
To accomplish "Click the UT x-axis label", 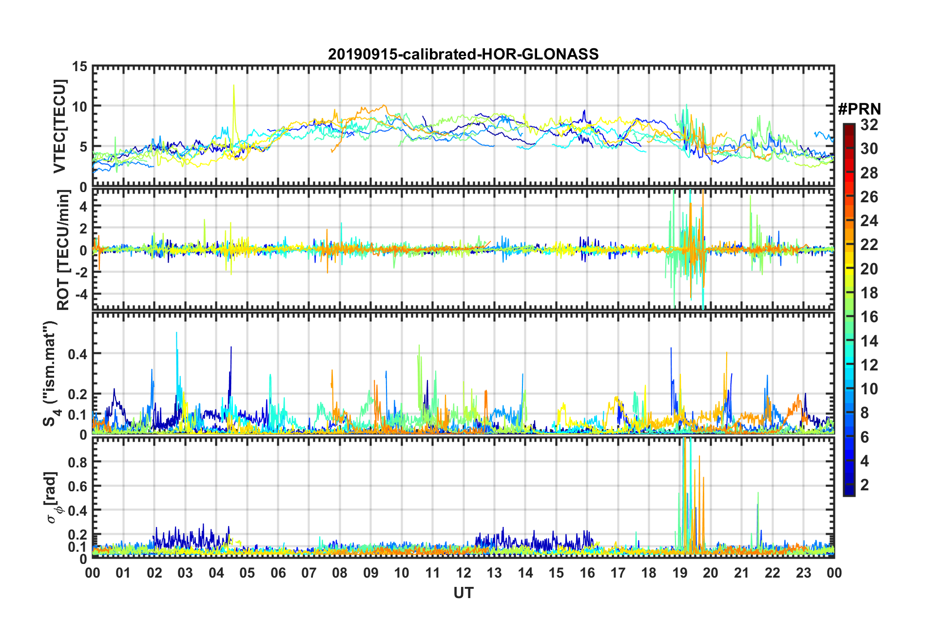I will [x=463, y=593].
